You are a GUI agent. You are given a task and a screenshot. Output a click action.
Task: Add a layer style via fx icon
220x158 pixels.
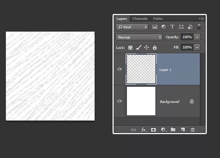click(144, 130)
